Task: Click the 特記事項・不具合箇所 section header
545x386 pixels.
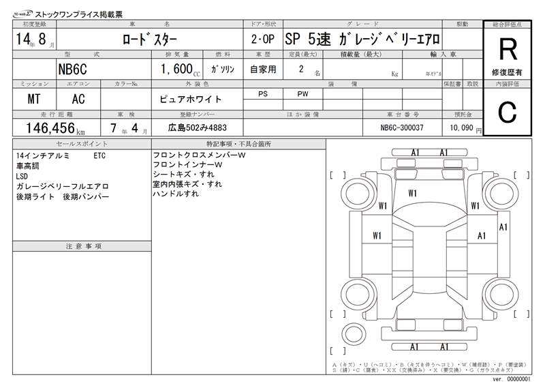Action: [238, 144]
